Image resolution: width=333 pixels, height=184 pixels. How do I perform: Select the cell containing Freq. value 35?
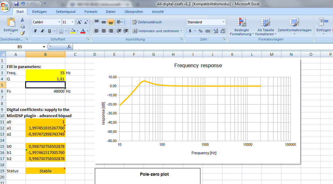coord(45,73)
